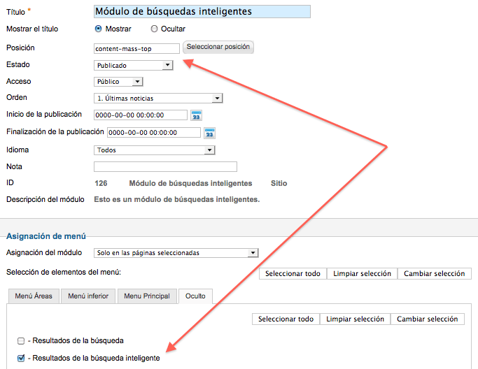The image size is (478, 369).
Task: Select the Oculto tab
Action: [195, 296]
